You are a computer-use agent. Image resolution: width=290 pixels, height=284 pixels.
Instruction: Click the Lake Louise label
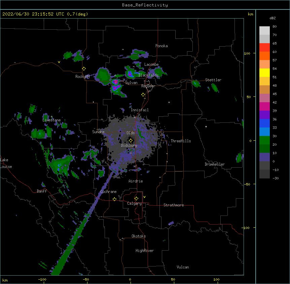[6, 163]
